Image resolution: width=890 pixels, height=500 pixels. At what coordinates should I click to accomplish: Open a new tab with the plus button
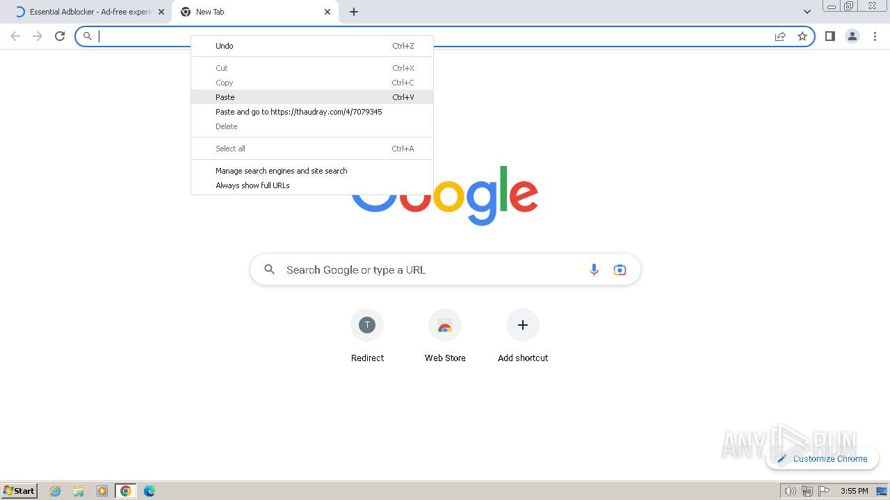(354, 12)
